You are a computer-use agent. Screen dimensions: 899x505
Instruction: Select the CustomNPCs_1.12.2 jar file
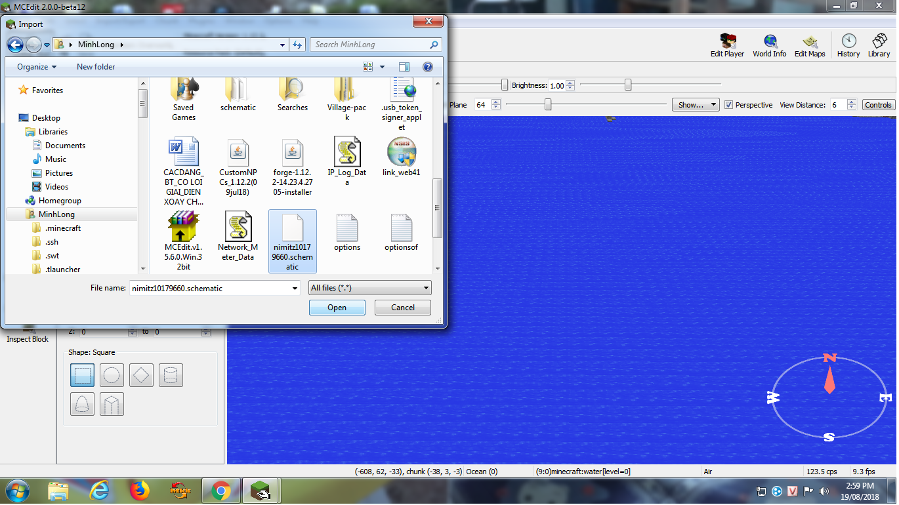(x=238, y=168)
